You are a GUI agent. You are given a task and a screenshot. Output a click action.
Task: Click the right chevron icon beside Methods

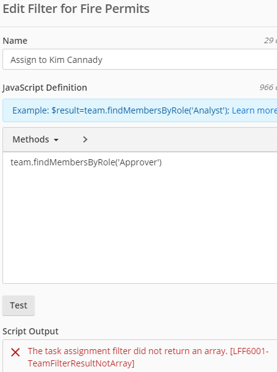pos(85,139)
